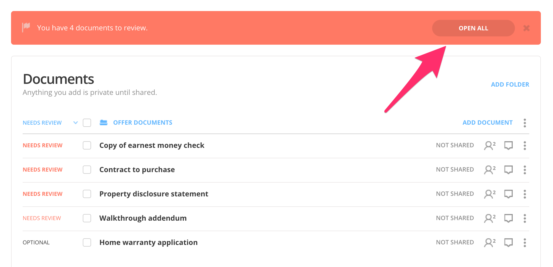Image resolution: width=553 pixels, height=267 pixels.
Task: Dismiss the review notification banner
Action: [x=526, y=28]
